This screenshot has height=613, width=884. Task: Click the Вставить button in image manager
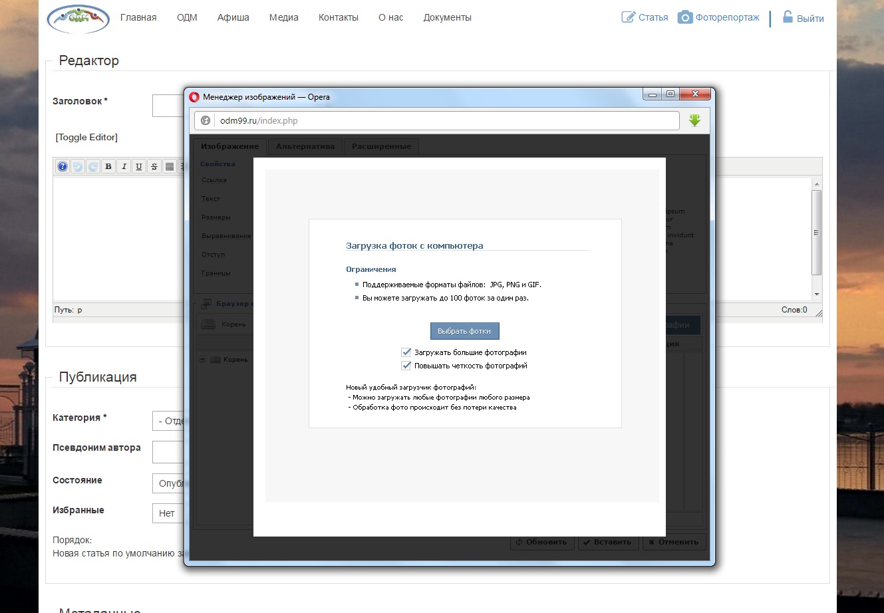coord(608,542)
